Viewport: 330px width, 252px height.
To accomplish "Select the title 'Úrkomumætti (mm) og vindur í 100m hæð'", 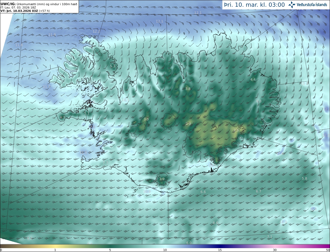I will [x=47, y=4].
